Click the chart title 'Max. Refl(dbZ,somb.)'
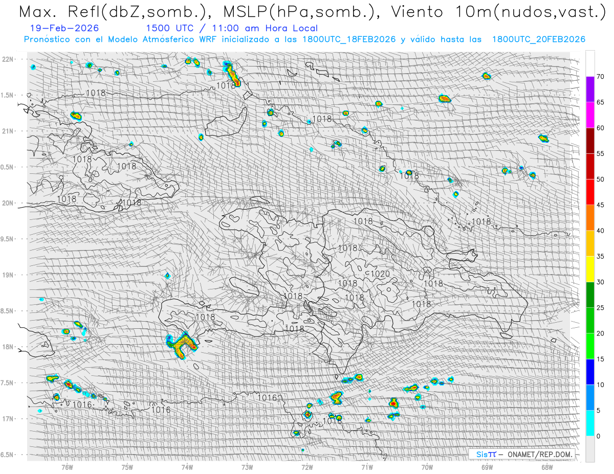 116,11
